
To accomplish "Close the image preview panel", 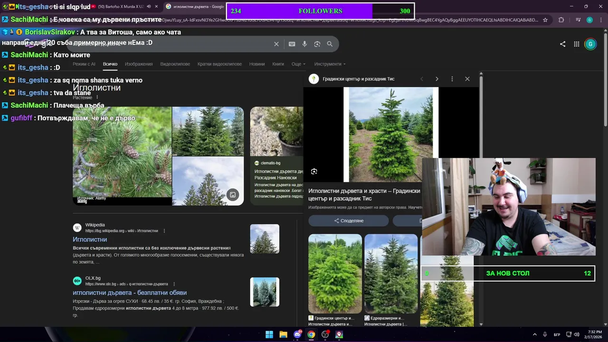I will point(467,79).
